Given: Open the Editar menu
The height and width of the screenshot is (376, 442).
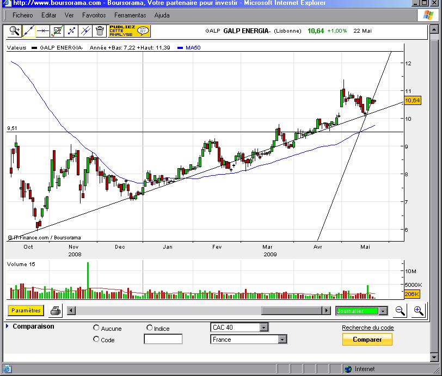Looking at the screenshot, I should pos(49,15).
